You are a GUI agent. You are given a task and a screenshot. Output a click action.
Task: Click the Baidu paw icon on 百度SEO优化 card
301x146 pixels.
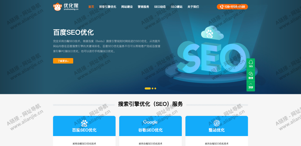pos(84,123)
